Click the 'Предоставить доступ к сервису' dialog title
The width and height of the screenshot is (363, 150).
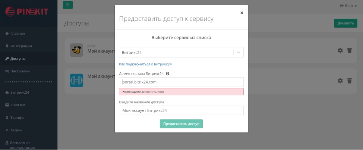coord(166,19)
